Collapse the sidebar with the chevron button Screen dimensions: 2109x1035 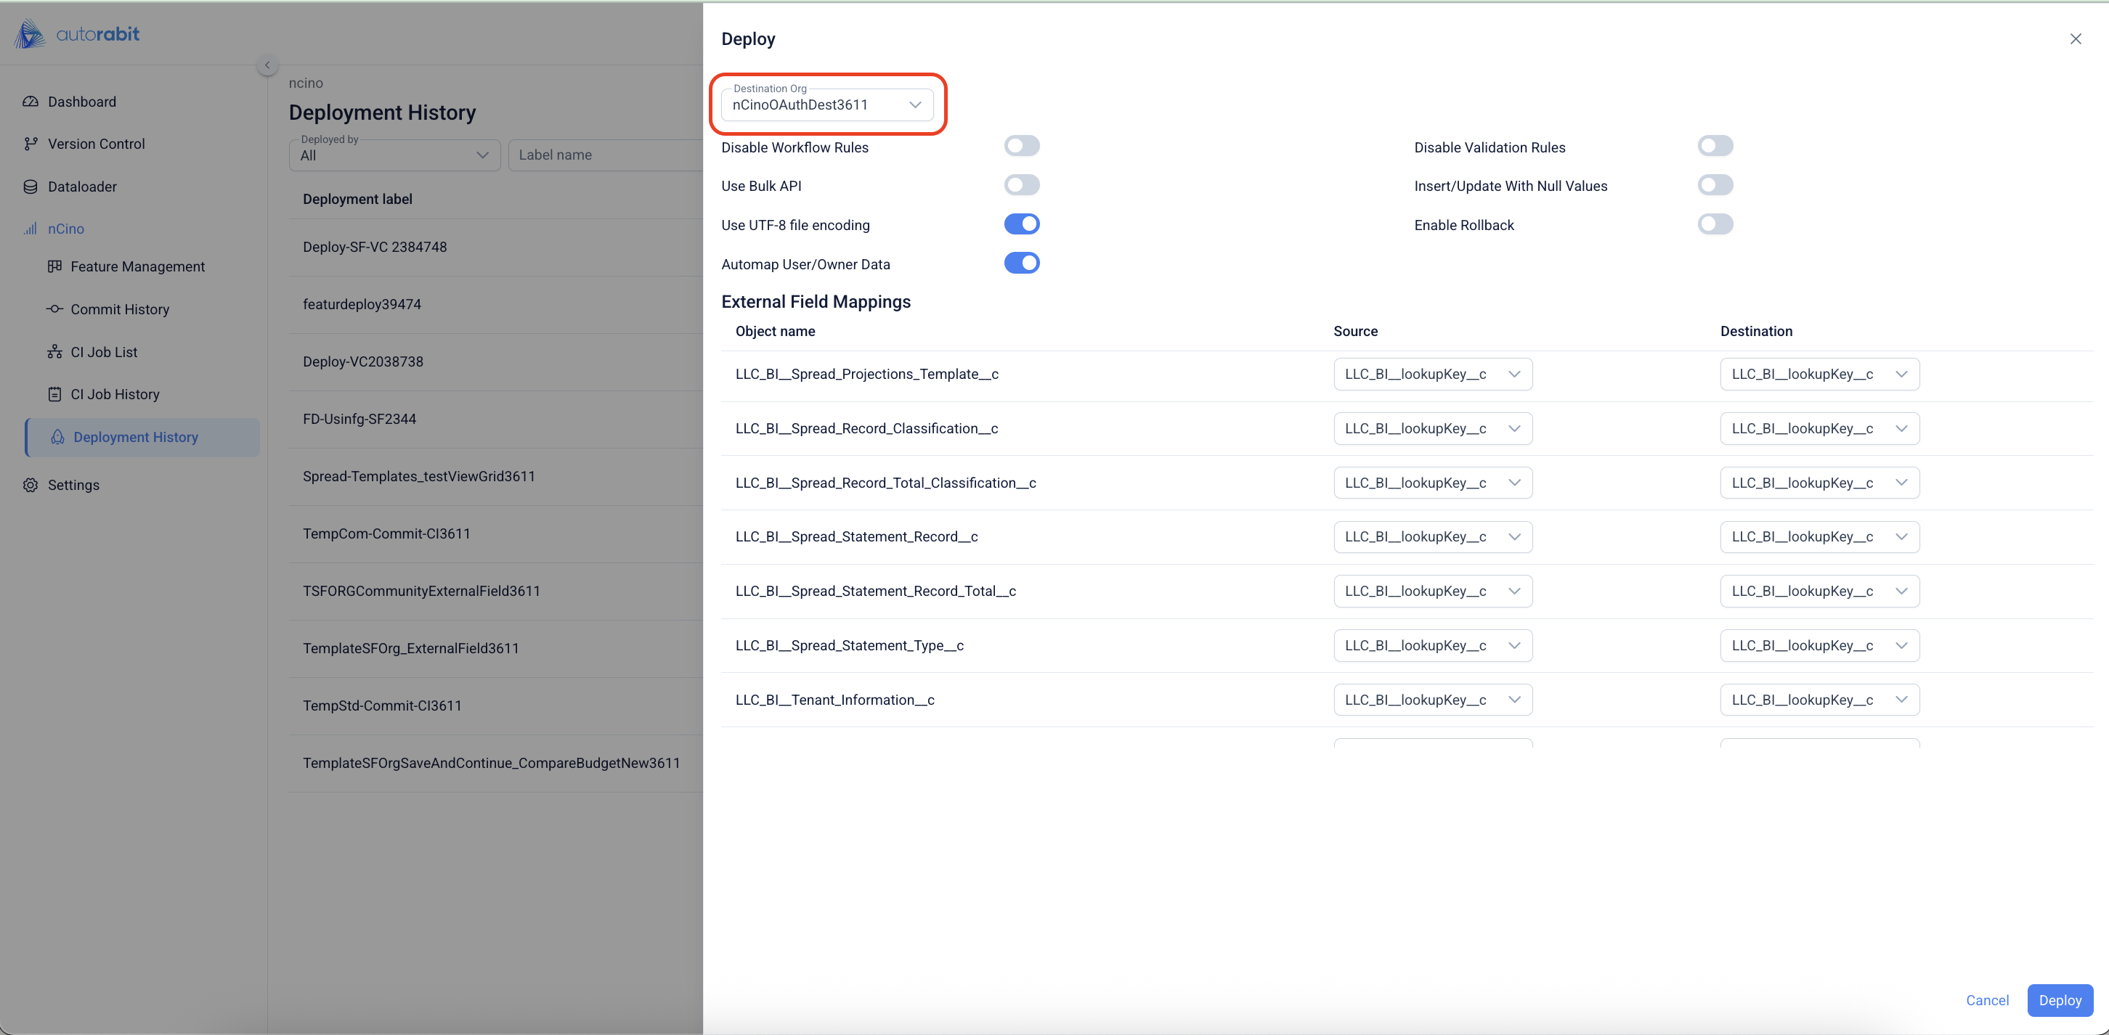(x=267, y=65)
